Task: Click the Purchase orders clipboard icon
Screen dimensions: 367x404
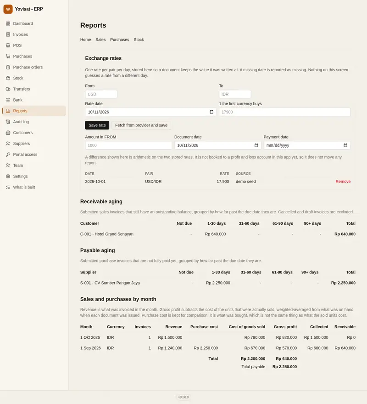Action: 8,67
